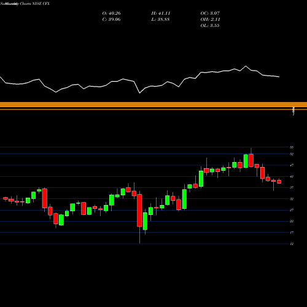This screenshot has height=307, width=307.
Task: Select the 42 price axis label
Action: pos(292,176)
